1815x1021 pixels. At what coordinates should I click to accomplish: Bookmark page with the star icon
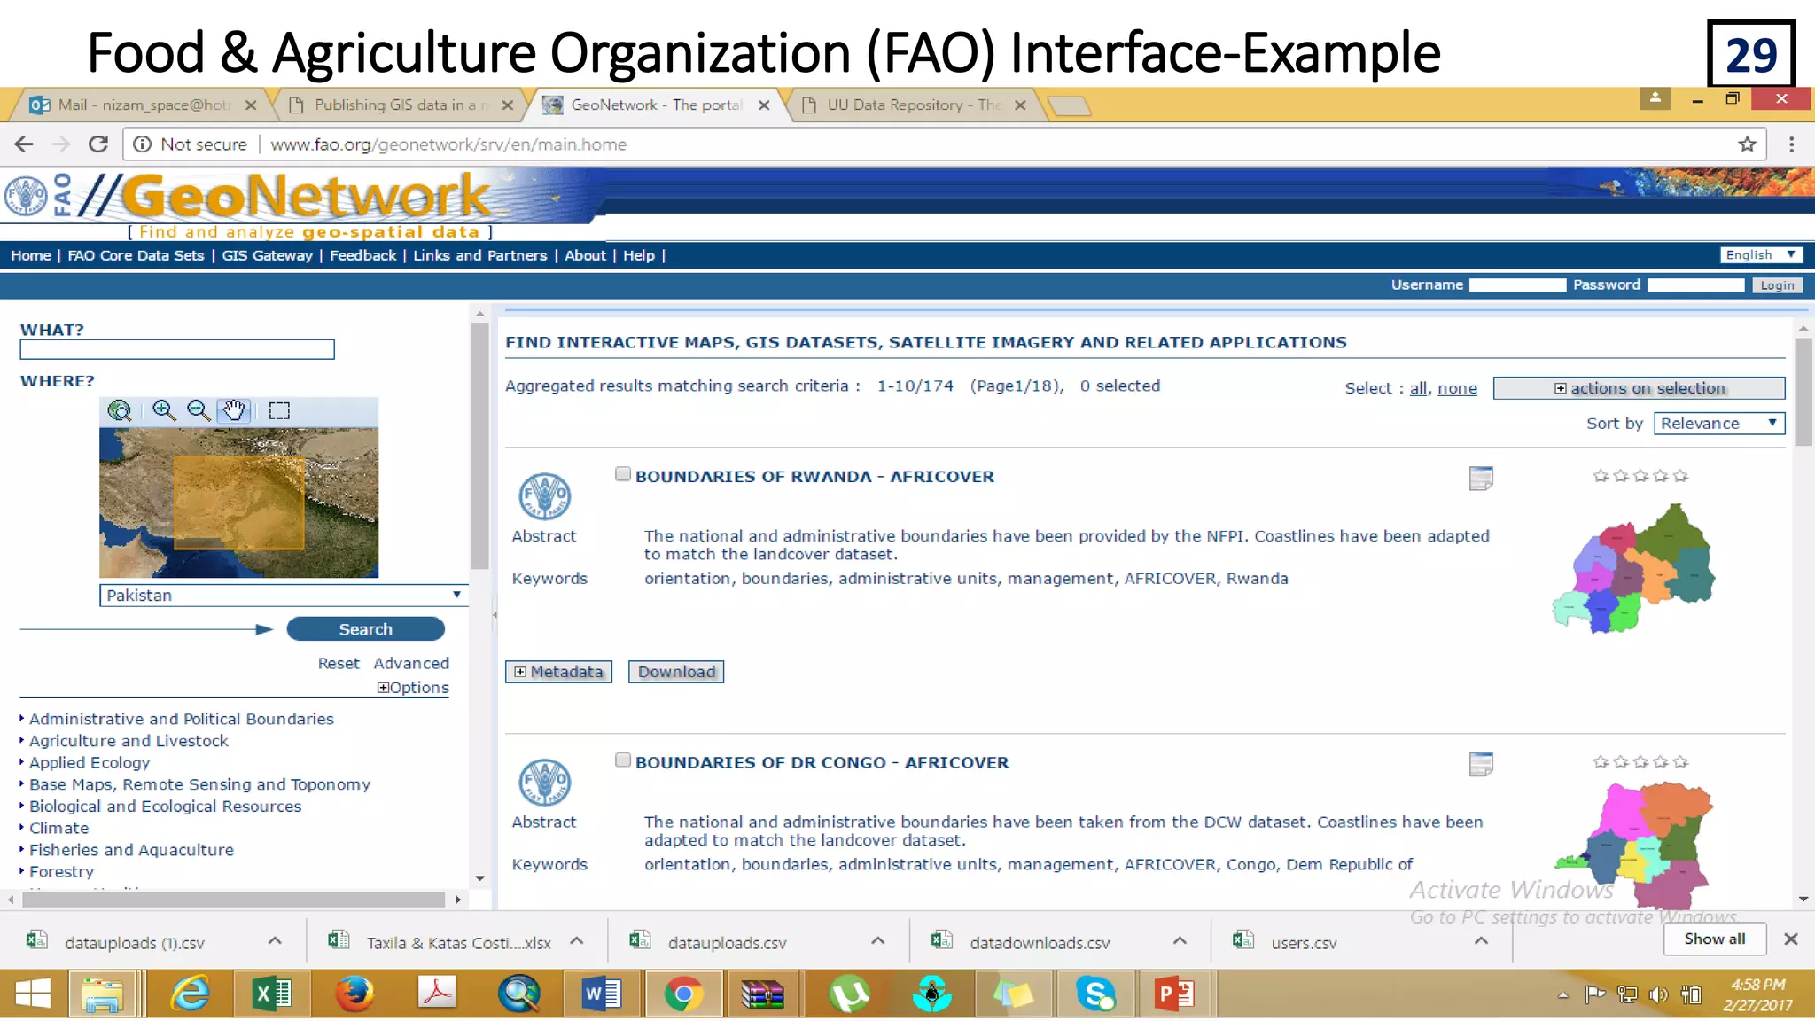(x=1747, y=144)
